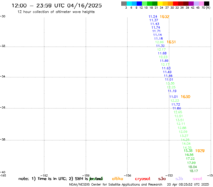Click the value 14.04
Image resolution: width=213 pixels, height=187 pixels.
(x=187, y=144)
